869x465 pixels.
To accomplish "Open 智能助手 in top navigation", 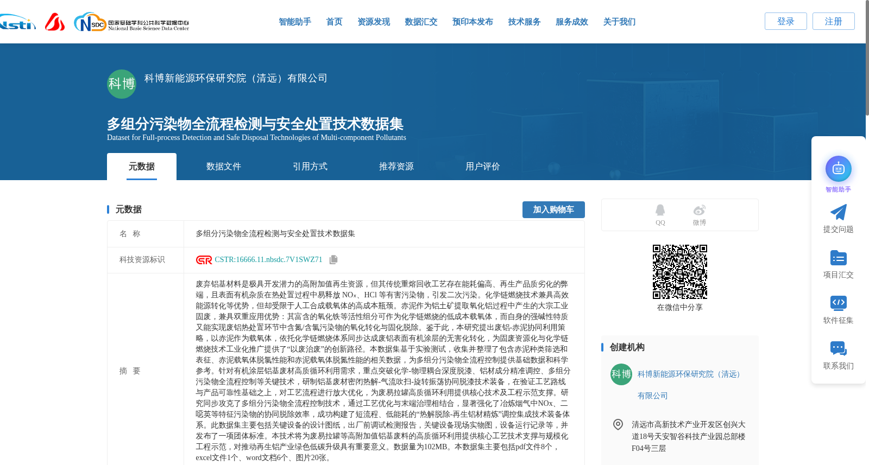I will [x=295, y=22].
